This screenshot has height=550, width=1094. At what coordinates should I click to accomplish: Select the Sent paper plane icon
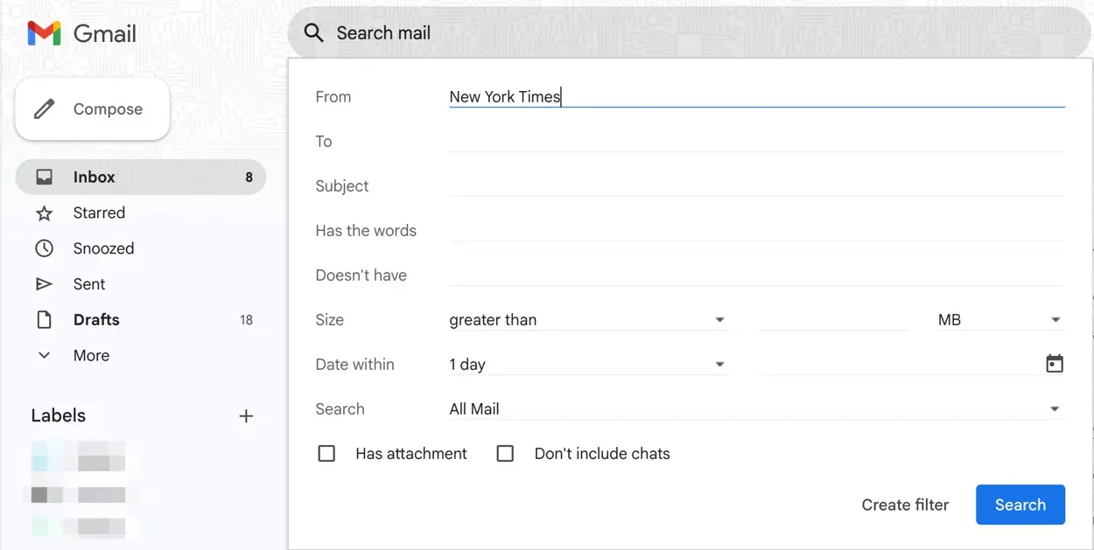coord(45,283)
